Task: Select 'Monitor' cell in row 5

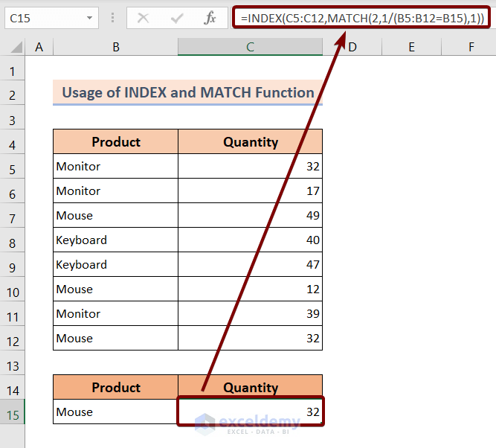Action: click(x=116, y=166)
